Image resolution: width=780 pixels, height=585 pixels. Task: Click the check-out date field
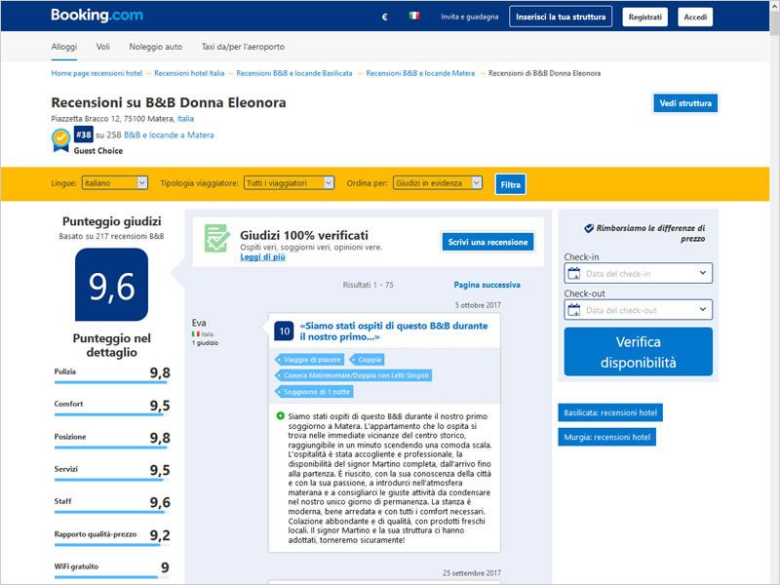(639, 310)
